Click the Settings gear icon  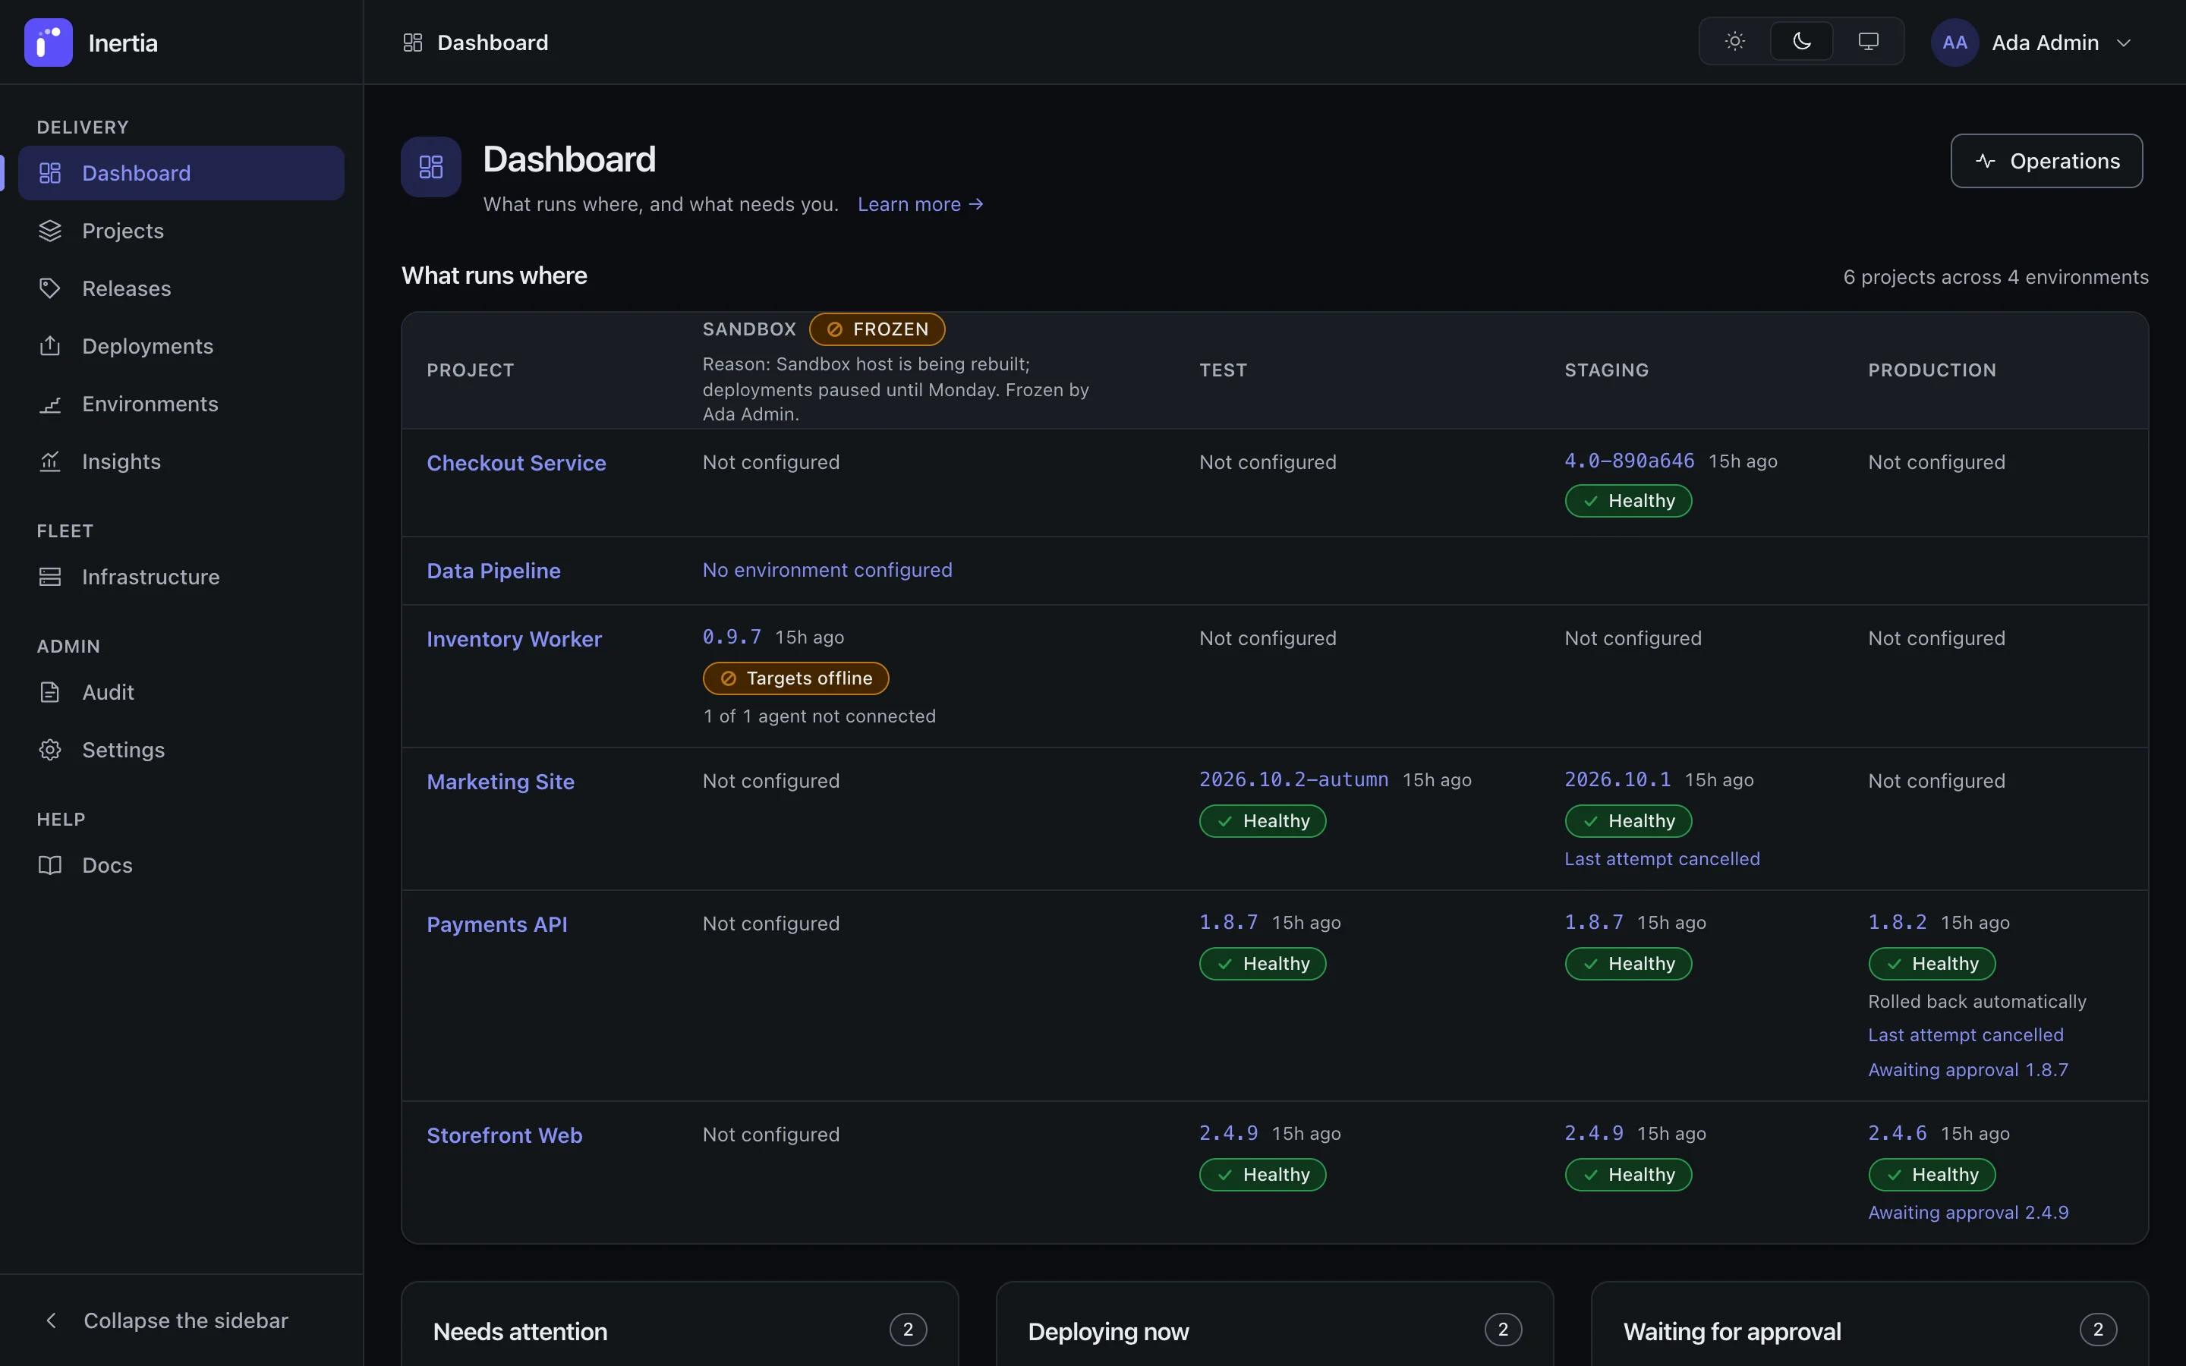(x=49, y=750)
